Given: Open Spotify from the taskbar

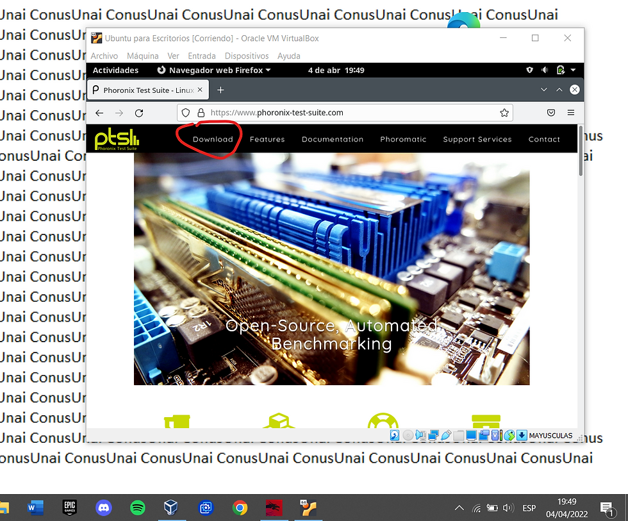Looking at the screenshot, I should tap(138, 508).
